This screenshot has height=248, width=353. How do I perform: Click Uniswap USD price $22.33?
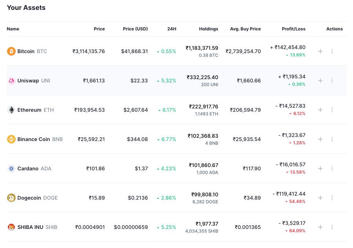point(139,81)
